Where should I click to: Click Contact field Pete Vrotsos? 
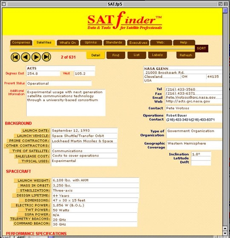(194, 108)
